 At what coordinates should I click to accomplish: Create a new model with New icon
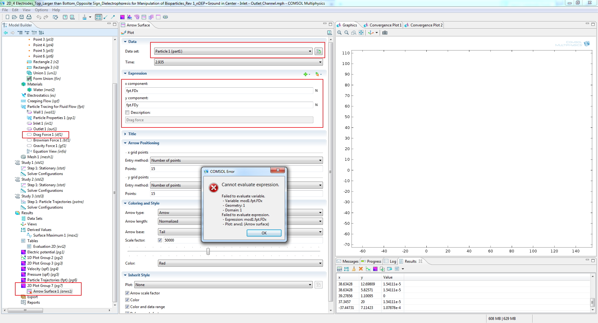coord(7,17)
